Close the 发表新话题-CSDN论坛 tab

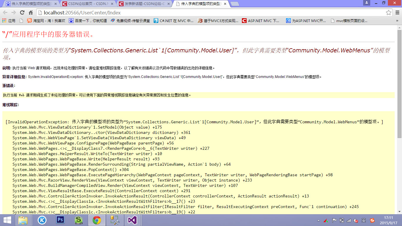169,4
